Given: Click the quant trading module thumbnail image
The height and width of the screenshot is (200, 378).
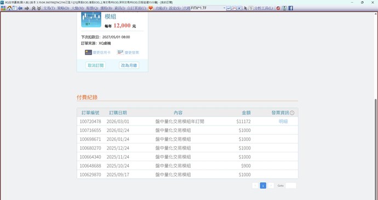Looking at the screenshot, I should click(91, 20).
